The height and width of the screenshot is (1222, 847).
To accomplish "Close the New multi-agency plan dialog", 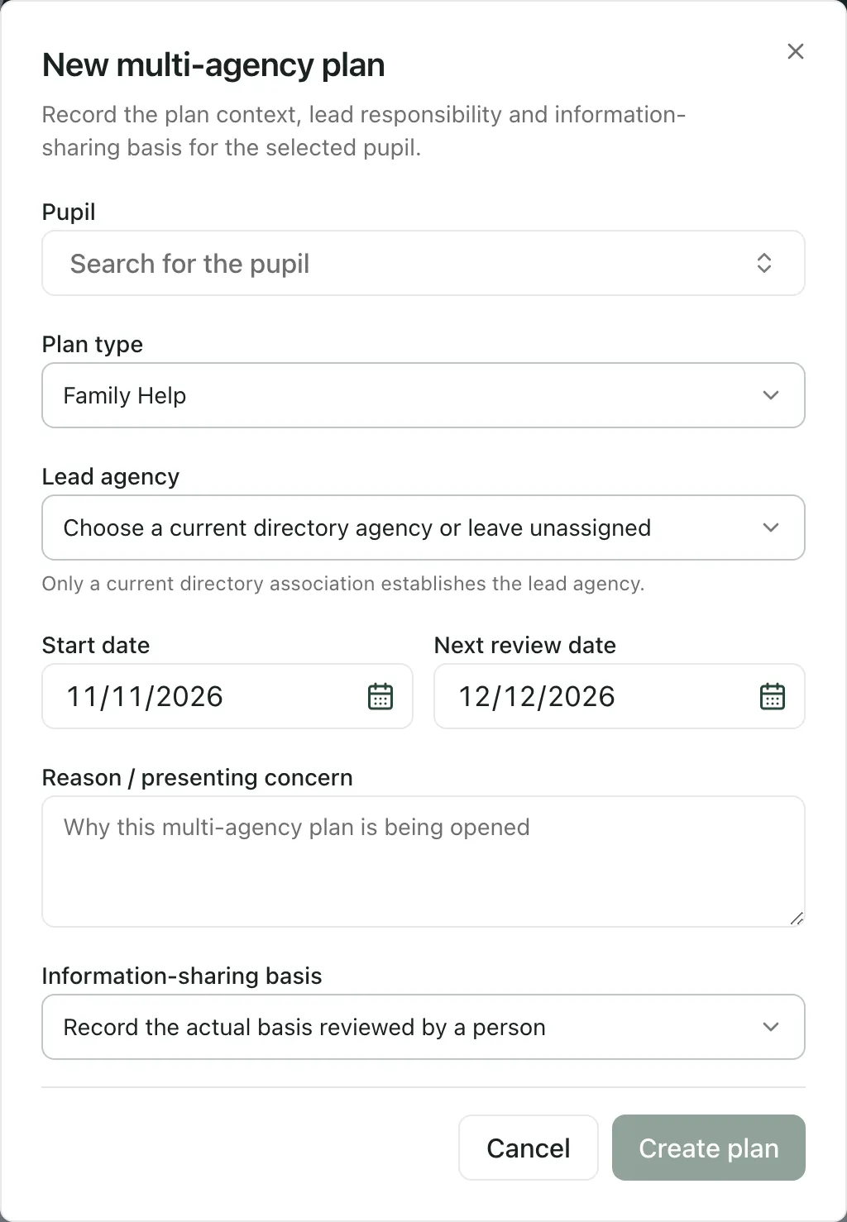I will (x=796, y=51).
